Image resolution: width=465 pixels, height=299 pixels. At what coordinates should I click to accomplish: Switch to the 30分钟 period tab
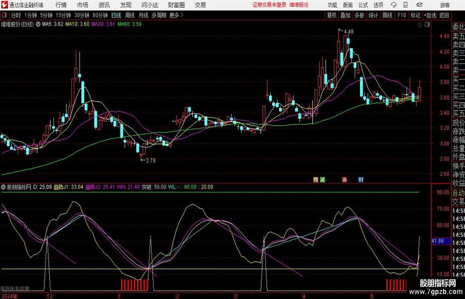coord(82,15)
